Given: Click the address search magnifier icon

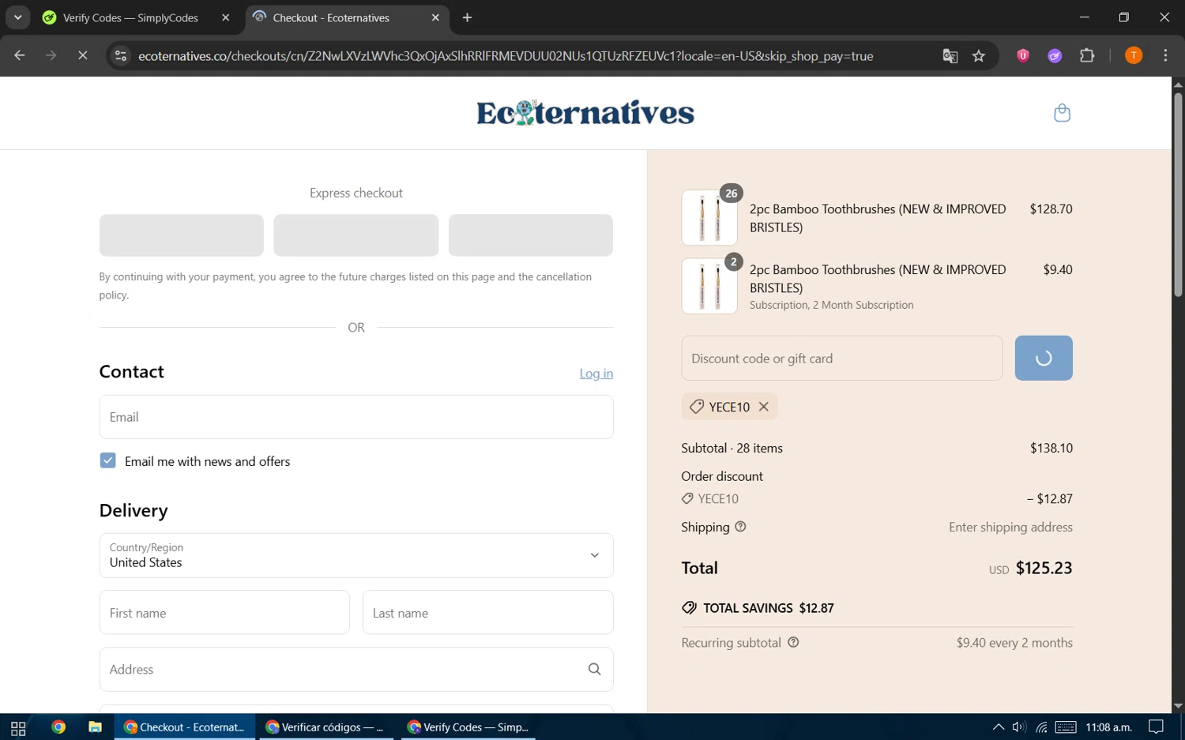Looking at the screenshot, I should pyautogui.click(x=594, y=670).
